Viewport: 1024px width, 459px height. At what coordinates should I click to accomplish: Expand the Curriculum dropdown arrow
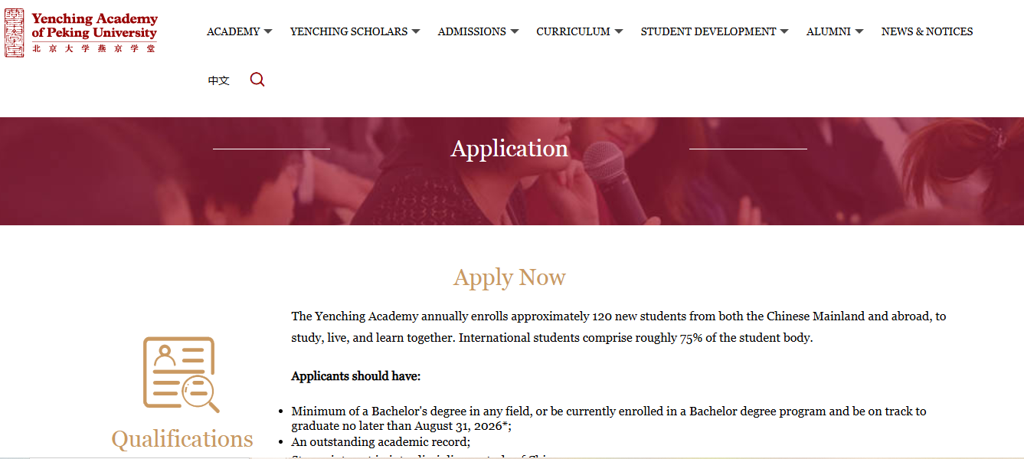tap(619, 31)
